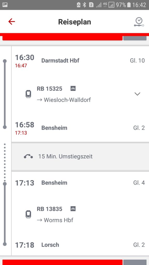Tap the delayed time 16:47 in red
Screen dimensions: 149x265
tap(21, 65)
